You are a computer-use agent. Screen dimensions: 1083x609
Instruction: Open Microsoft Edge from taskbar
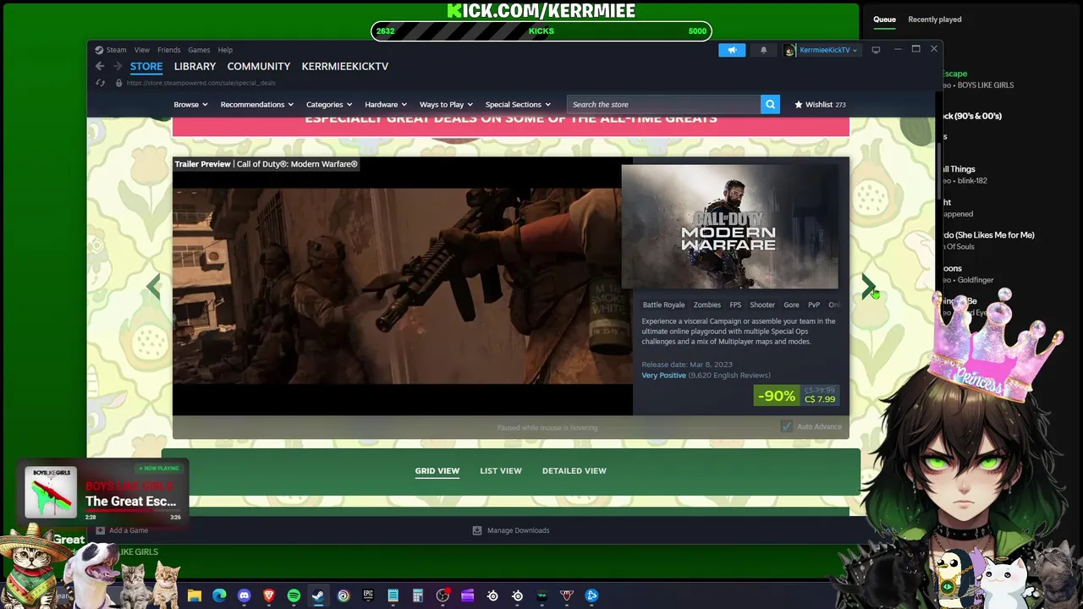(219, 595)
